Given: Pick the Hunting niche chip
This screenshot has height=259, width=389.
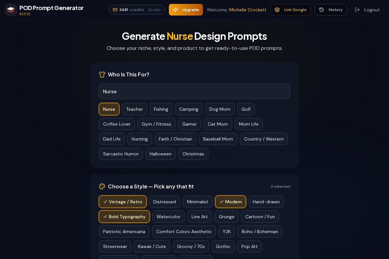Looking at the screenshot, I should point(140,139).
